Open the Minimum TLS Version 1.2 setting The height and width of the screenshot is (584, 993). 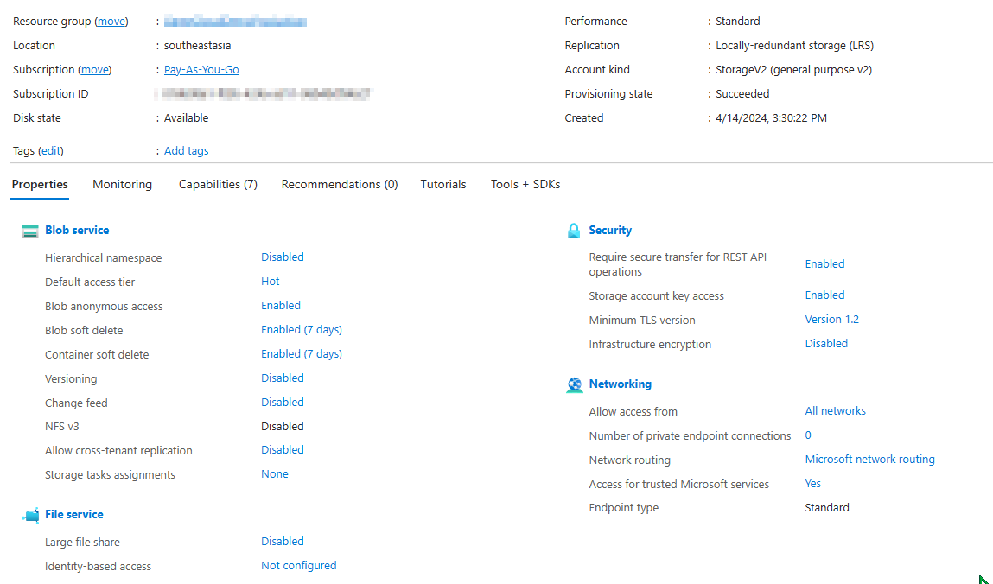tap(831, 319)
